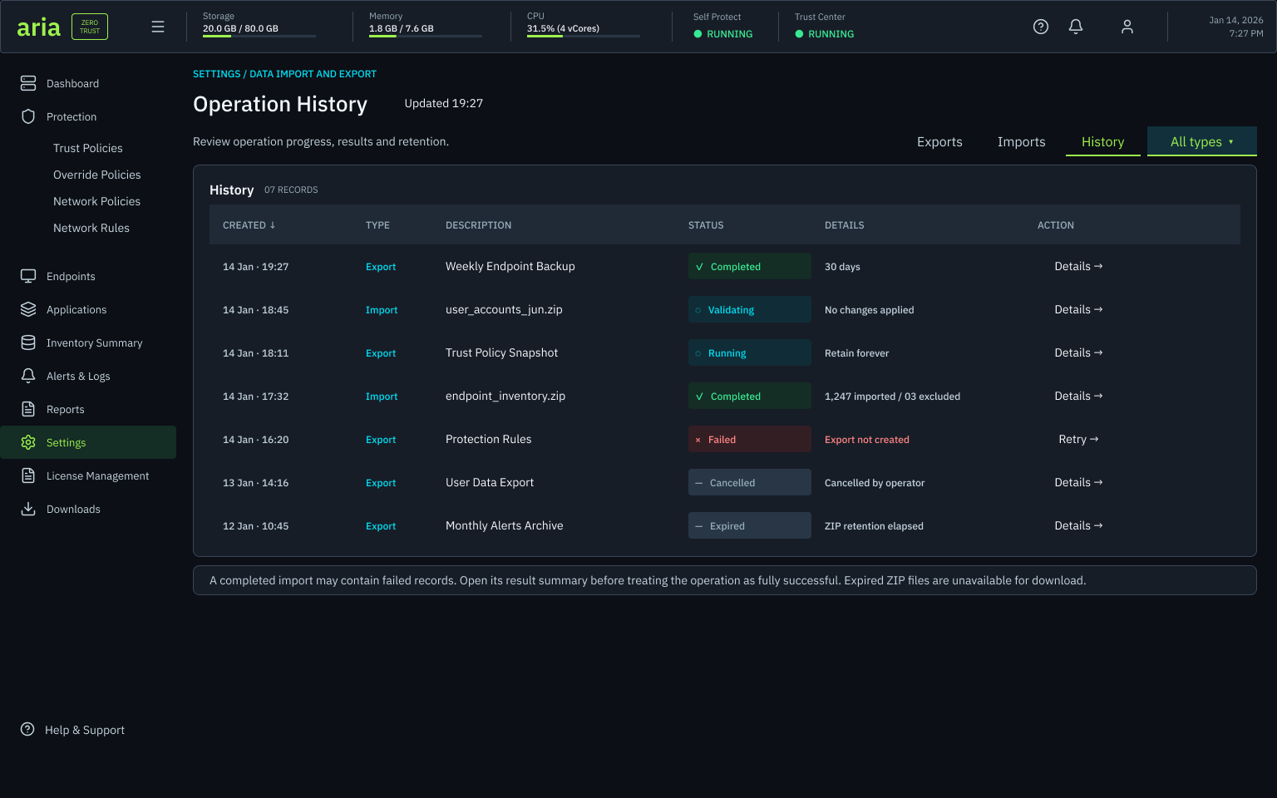Click '1,247 imported / 03 excluded' details
1277x798 pixels.
coord(892,397)
